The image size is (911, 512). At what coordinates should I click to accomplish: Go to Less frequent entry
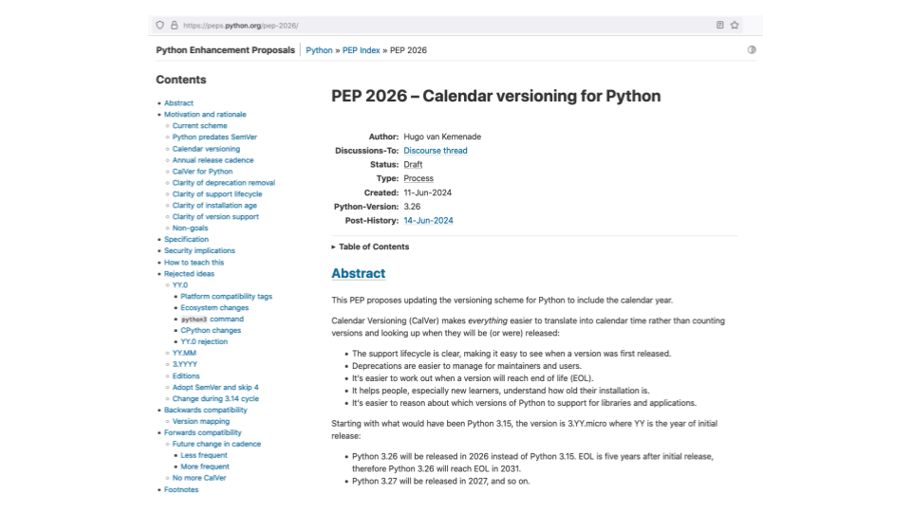[203, 455]
